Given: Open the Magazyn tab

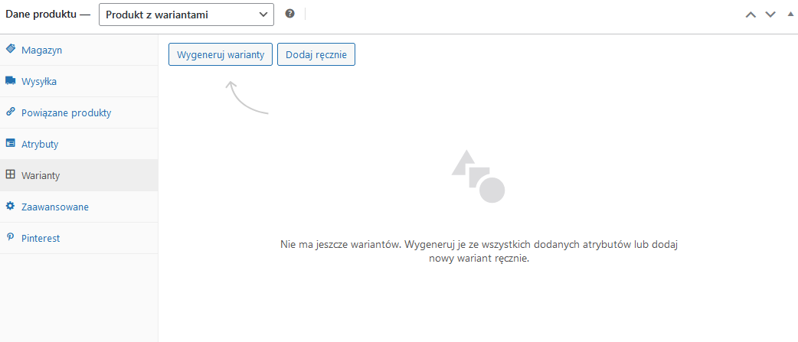Looking at the screenshot, I should [79, 50].
